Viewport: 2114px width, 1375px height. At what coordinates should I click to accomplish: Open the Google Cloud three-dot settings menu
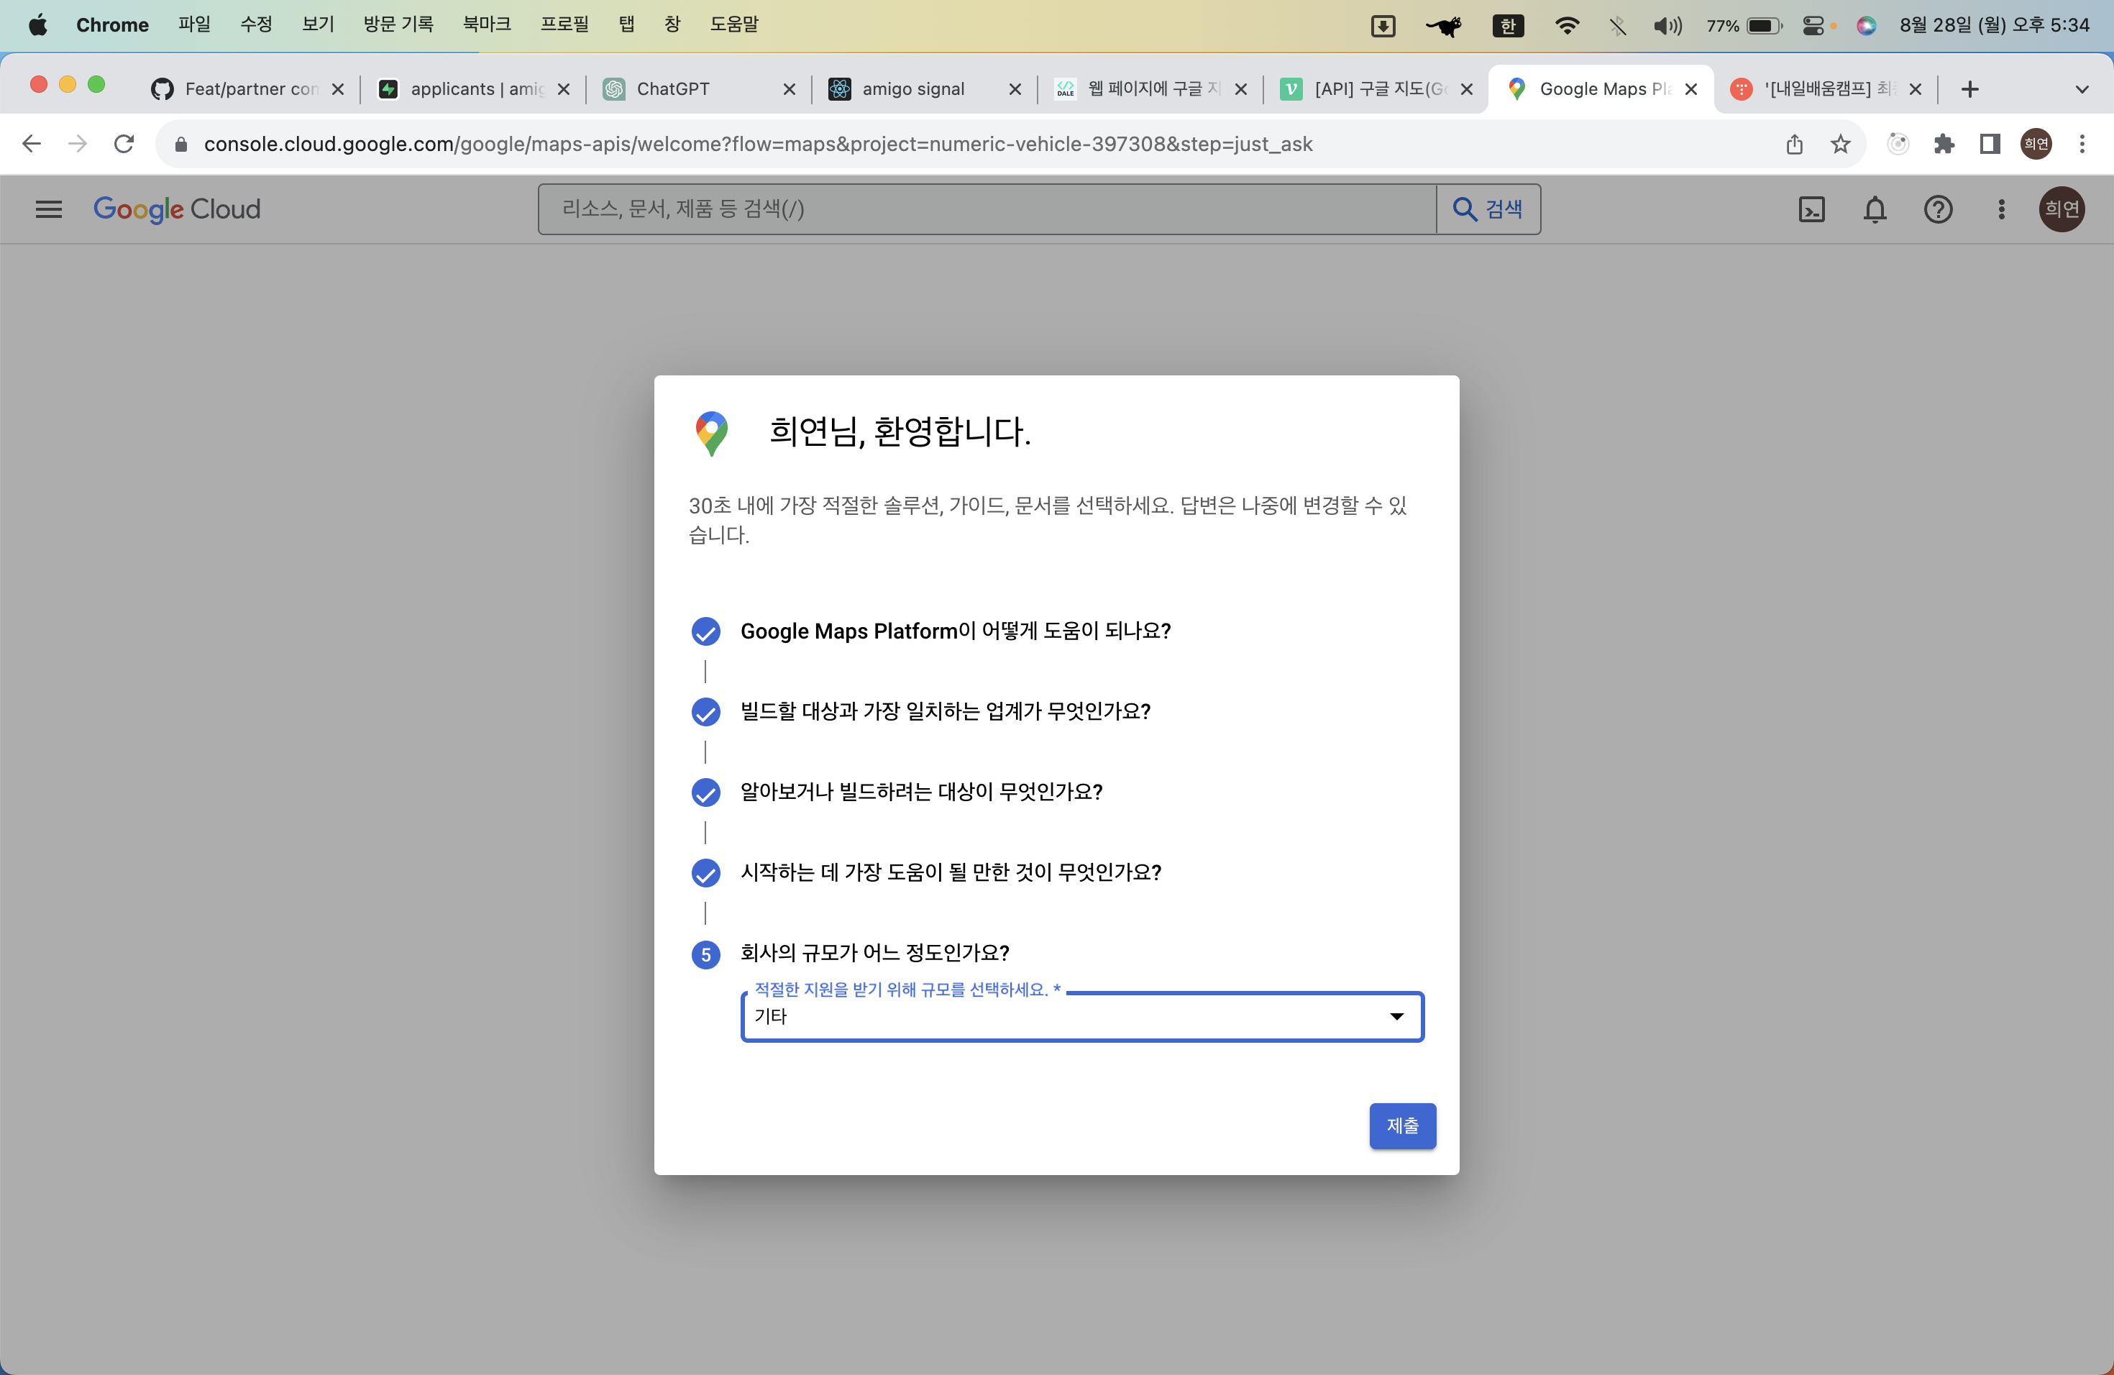point(2001,209)
